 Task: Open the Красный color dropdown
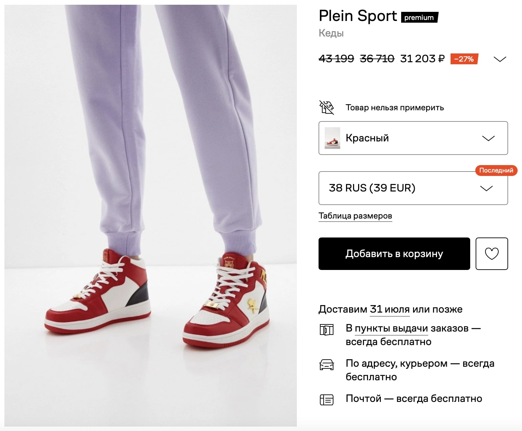[413, 138]
